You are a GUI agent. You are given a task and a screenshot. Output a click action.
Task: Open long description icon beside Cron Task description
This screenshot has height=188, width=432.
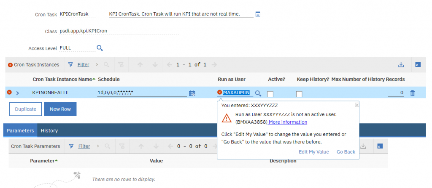tap(258, 14)
